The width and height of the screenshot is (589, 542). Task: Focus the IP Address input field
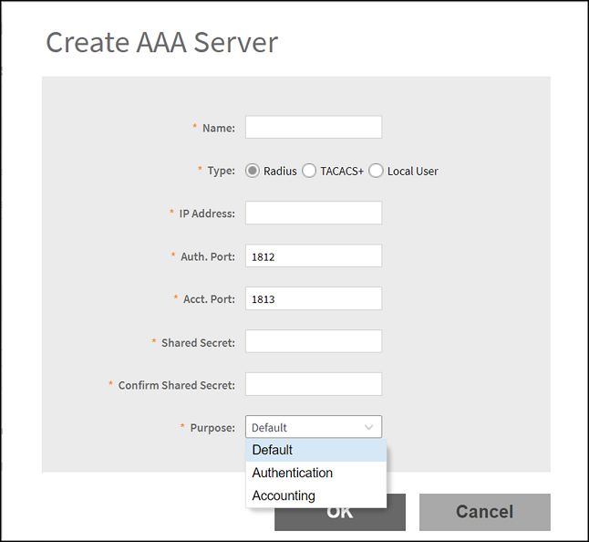[314, 213]
